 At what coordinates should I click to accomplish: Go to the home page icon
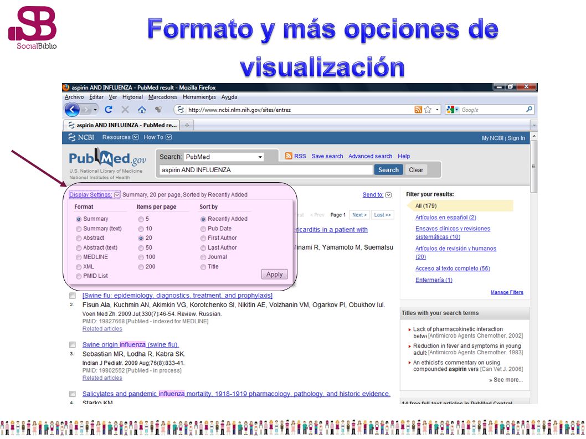pos(142,110)
